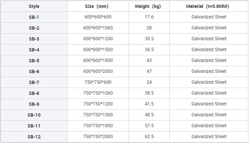Screen dimensions: 249x143
Task: Click the 17.6 weight value
Action: coord(149,17)
